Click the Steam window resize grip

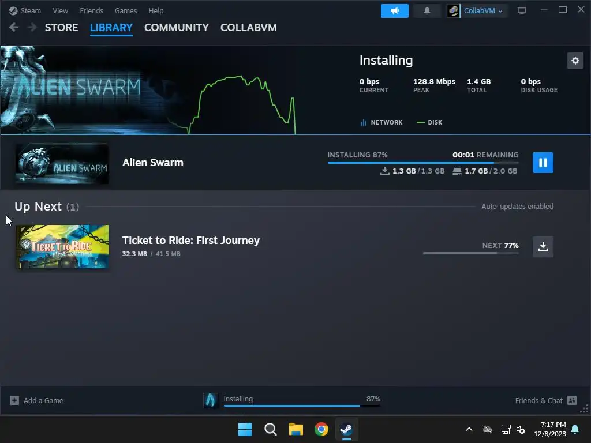tap(585, 410)
